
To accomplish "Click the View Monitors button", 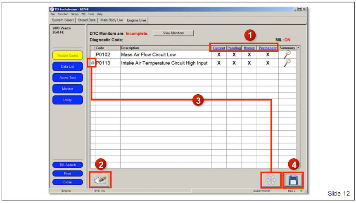I will pyautogui.click(x=173, y=33).
